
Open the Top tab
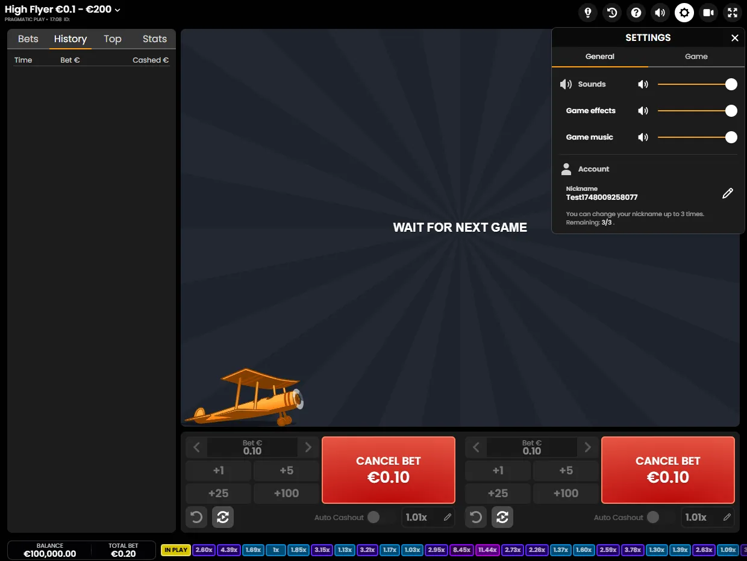[113, 39]
